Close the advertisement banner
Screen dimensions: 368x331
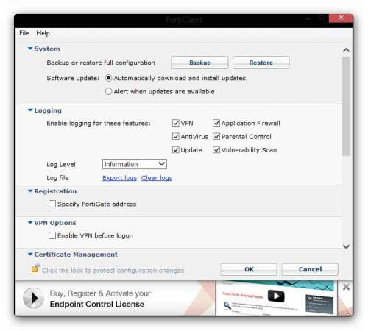click(x=346, y=287)
